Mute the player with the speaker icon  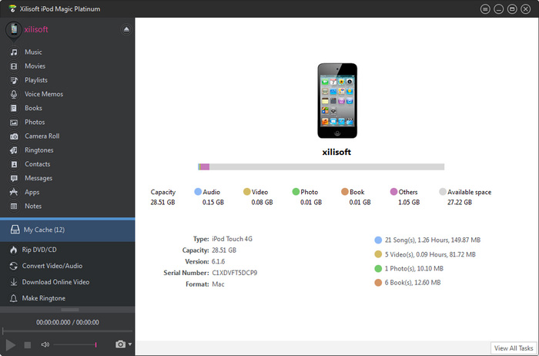(x=45, y=344)
